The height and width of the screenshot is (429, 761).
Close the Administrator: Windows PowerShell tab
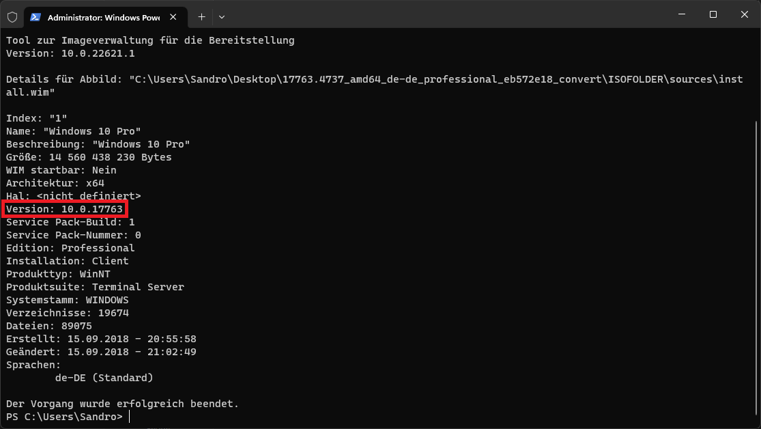[x=173, y=17]
